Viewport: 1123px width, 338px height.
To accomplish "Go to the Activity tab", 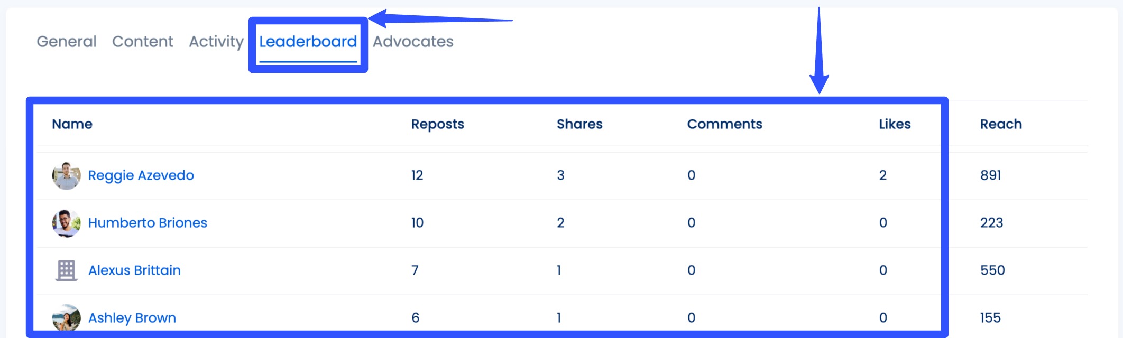I will [216, 41].
